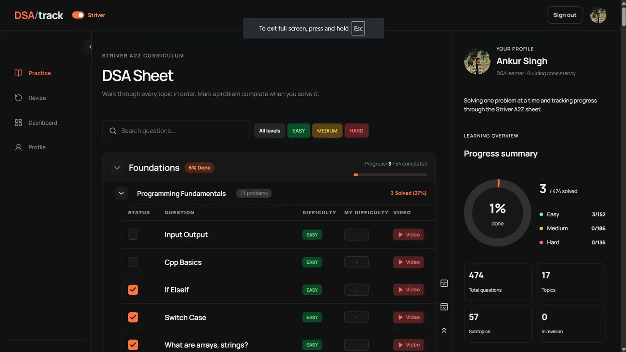Open My Difficulty selector for If ElseIf
Screen dimensions: 626x352
(x=356, y=290)
